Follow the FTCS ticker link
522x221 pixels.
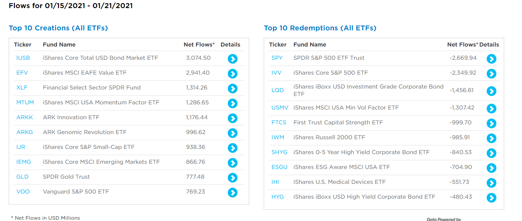coord(279,122)
